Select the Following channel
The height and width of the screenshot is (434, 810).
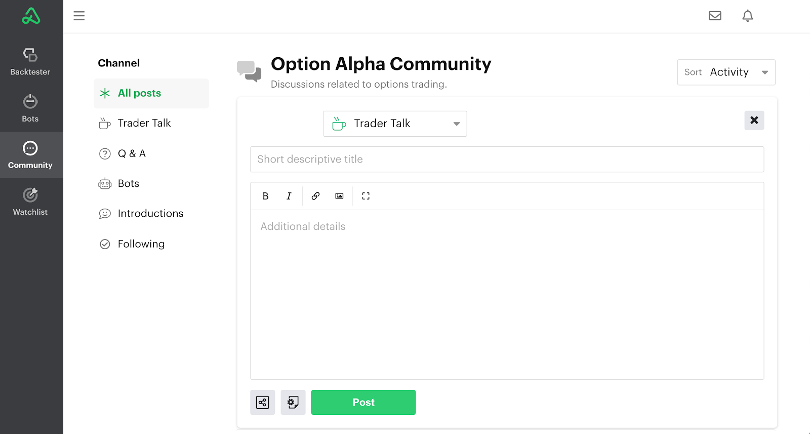[x=151, y=244]
